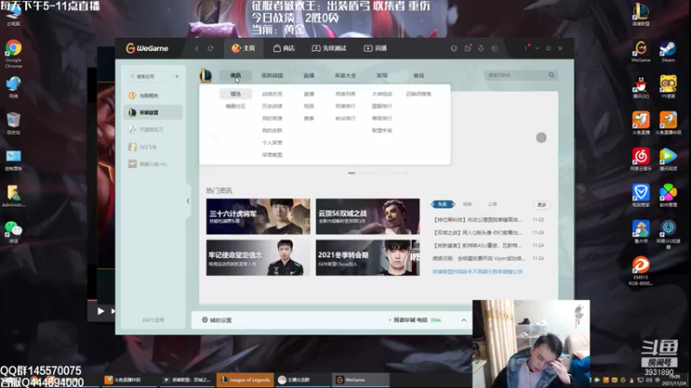
Task: Open the download manager icon
Action: click(481, 48)
